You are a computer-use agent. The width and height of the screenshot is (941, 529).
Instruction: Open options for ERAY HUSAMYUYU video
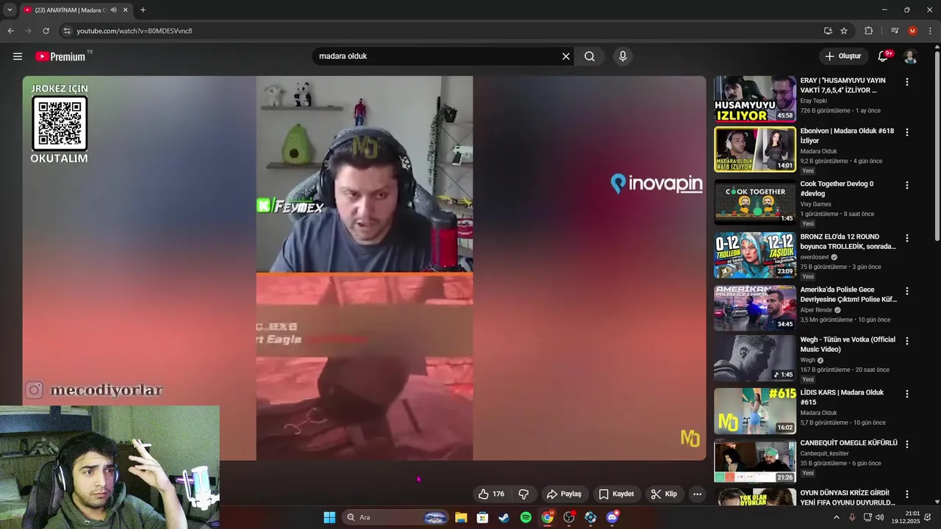[906, 82]
